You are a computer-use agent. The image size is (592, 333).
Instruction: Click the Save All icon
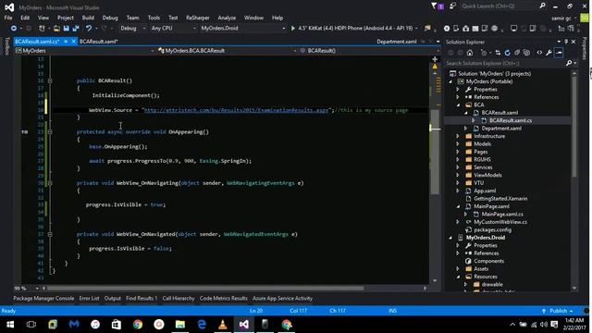(76, 29)
